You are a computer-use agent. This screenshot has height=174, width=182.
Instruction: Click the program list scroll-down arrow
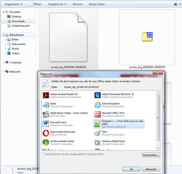click(158, 148)
